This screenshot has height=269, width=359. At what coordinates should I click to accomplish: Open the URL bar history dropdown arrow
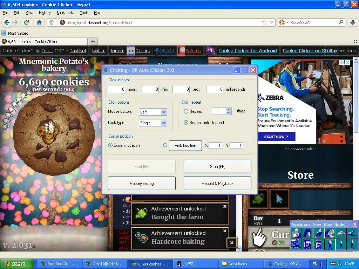pos(271,22)
